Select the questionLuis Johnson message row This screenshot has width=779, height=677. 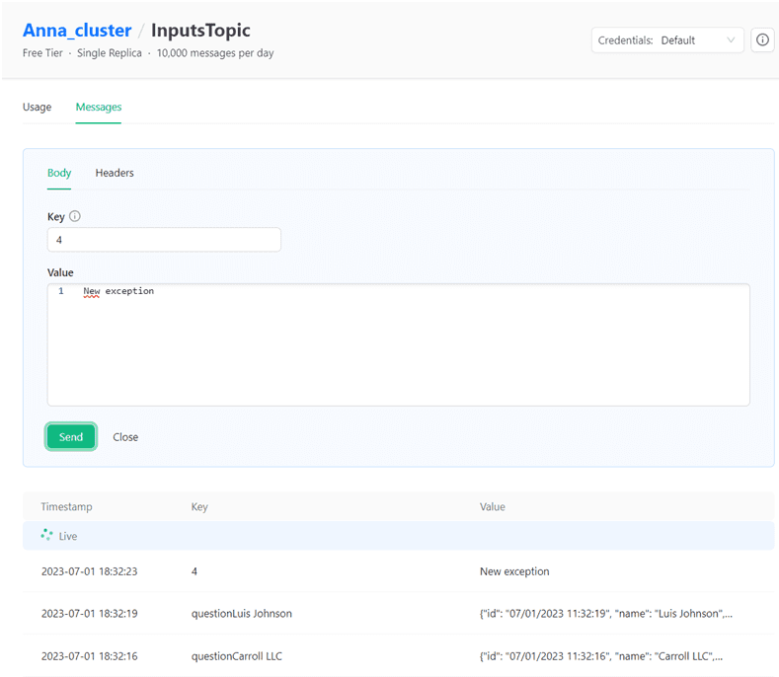click(x=398, y=613)
